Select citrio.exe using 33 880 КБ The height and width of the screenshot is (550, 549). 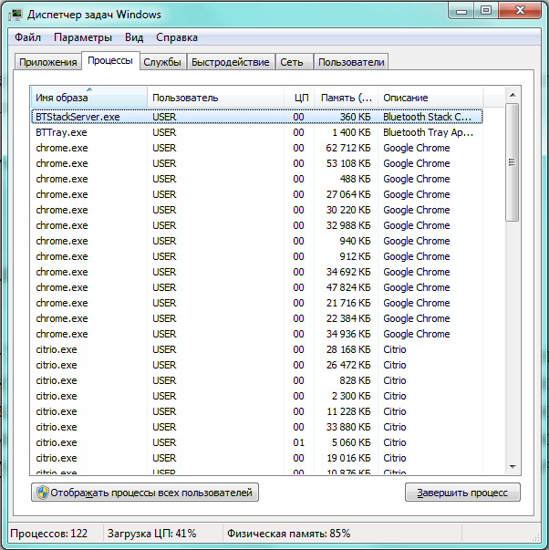tap(257, 427)
